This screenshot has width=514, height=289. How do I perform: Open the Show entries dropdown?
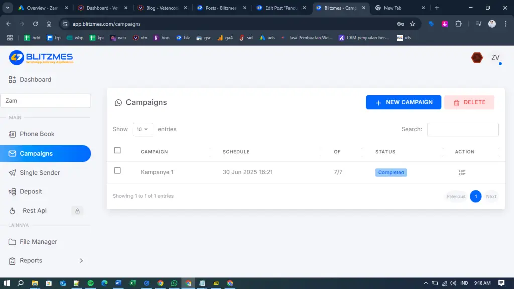click(x=143, y=129)
